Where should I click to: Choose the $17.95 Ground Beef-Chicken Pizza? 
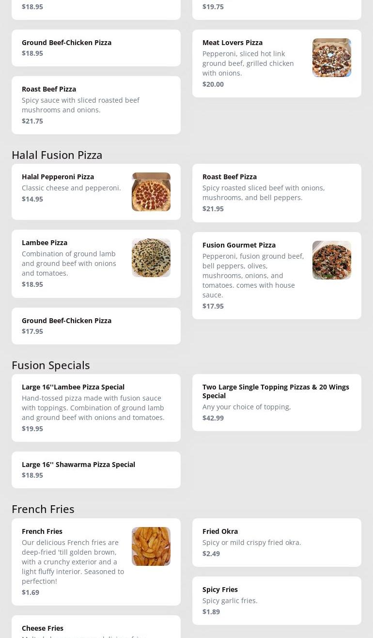coord(66,321)
